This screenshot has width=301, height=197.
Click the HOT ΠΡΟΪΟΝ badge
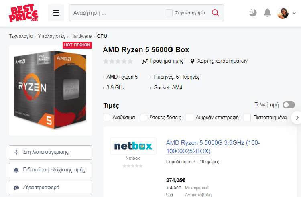(77, 45)
